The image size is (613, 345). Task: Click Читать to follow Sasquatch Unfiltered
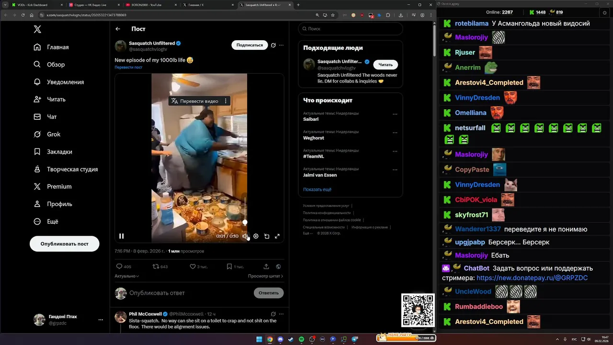[x=386, y=65]
